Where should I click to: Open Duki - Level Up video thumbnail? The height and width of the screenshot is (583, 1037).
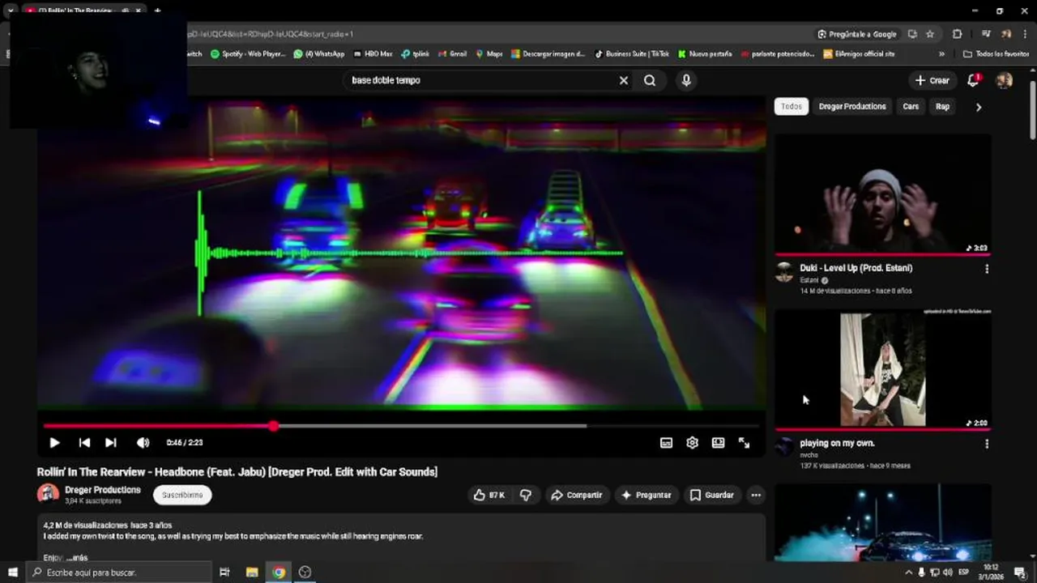(883, 194)
